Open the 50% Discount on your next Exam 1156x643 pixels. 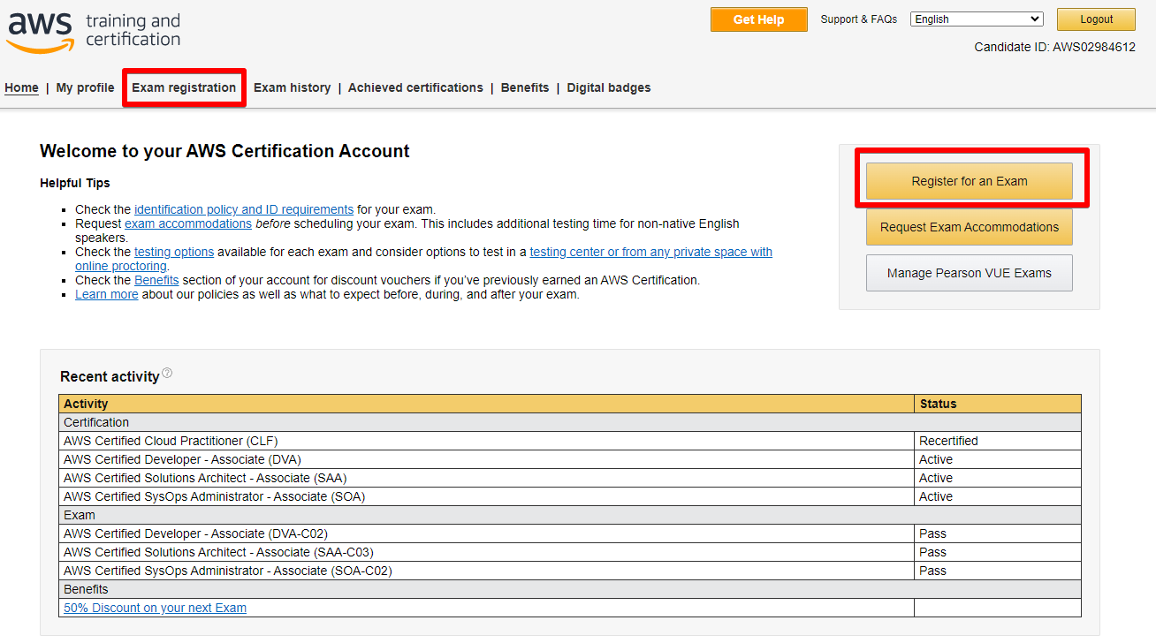[x=154, y=608]
